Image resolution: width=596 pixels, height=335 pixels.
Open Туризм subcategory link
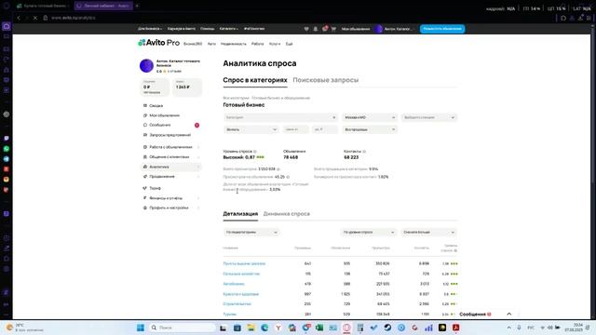[230, 315]
